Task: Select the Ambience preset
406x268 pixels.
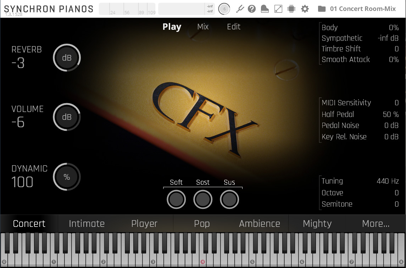Action: pyautogui.click(x=259, y=224)
